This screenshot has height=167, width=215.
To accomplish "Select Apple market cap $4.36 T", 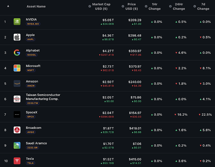I will pyautogui.click(x=108, y=35).
